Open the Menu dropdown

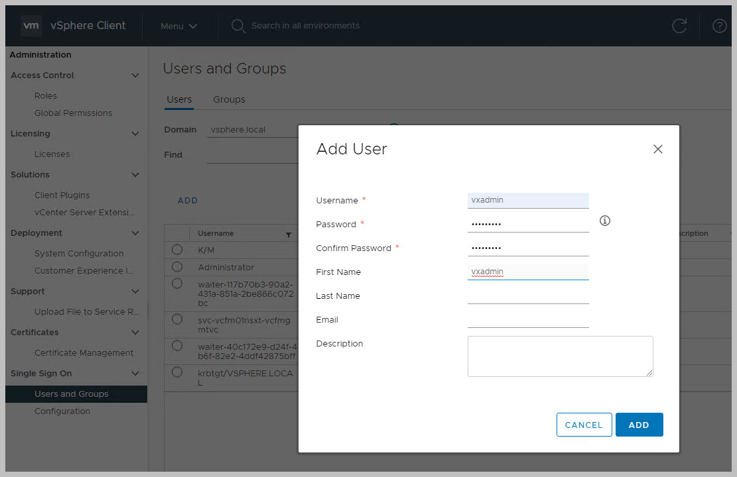coord(178,26)
